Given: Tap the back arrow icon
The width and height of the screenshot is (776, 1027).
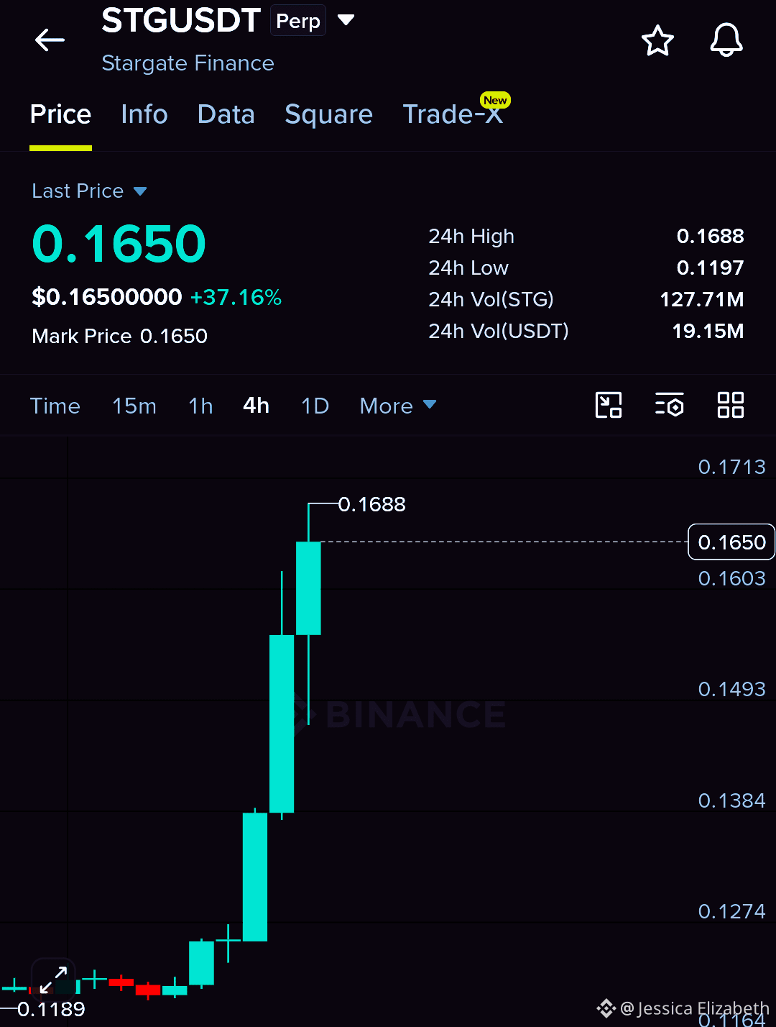Looking at the screenshot, I should [50, 40].
